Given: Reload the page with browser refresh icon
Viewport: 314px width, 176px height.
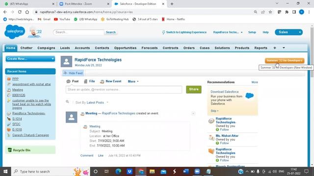Looking at the screenshot, I should (20, 12).
